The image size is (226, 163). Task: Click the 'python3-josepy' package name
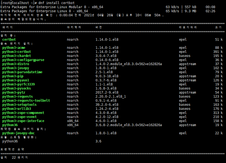tap(15, 68)
